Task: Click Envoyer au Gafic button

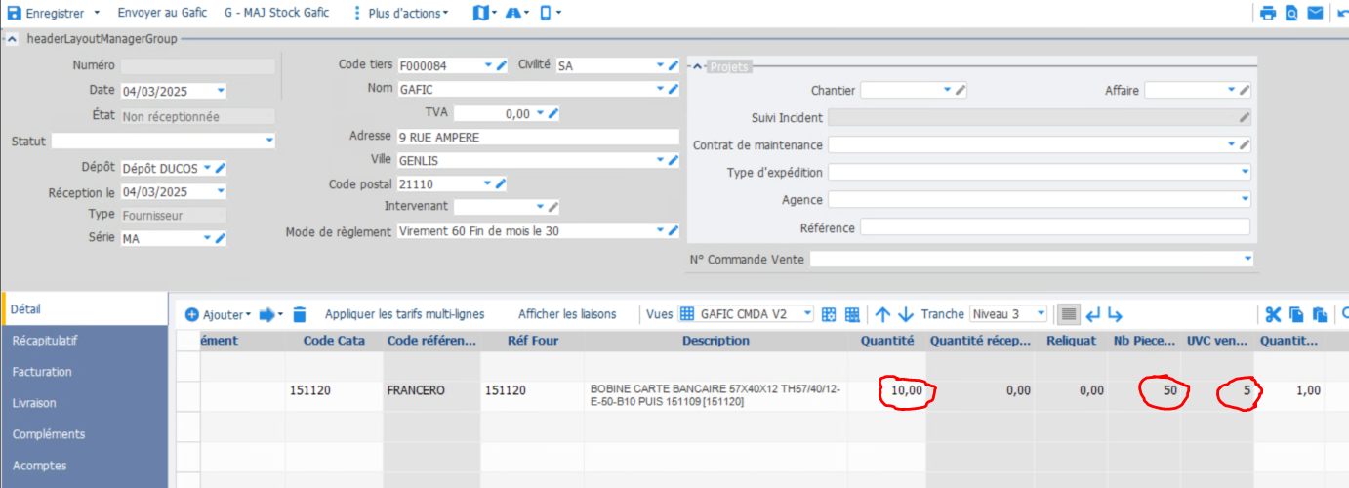Action: pos(162,13)
